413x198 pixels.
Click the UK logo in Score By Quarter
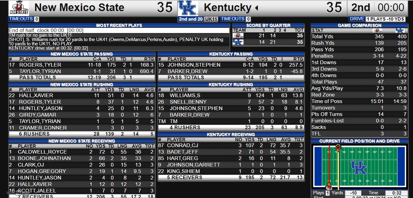coord(237,42)
